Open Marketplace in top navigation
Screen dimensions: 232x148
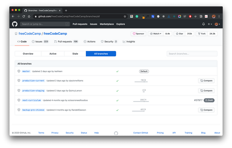(107, 24)
